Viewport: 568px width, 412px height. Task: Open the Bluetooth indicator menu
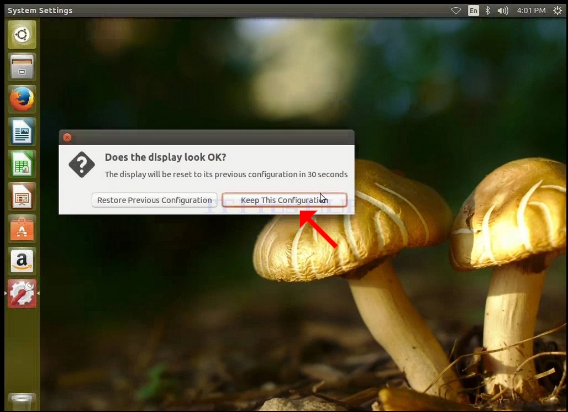click(487, 10)
